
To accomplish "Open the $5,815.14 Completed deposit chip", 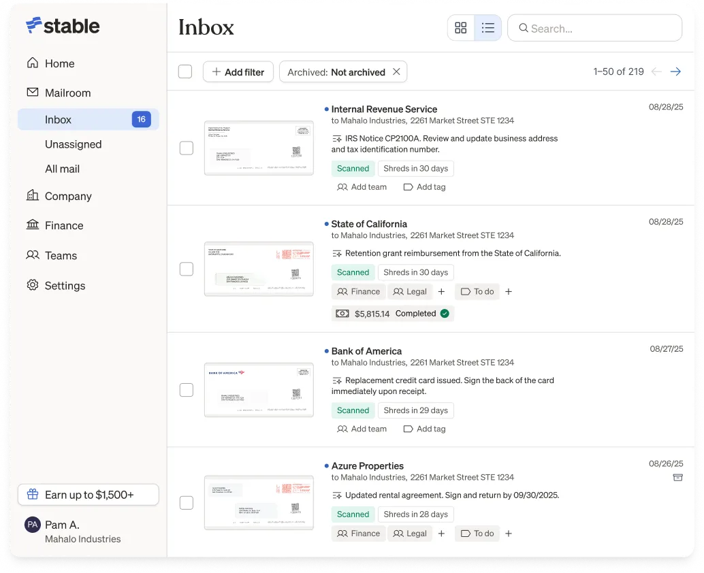I will click(393, 314).
